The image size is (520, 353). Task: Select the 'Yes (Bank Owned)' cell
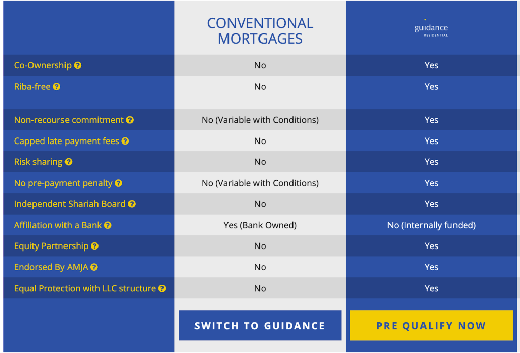260,225
